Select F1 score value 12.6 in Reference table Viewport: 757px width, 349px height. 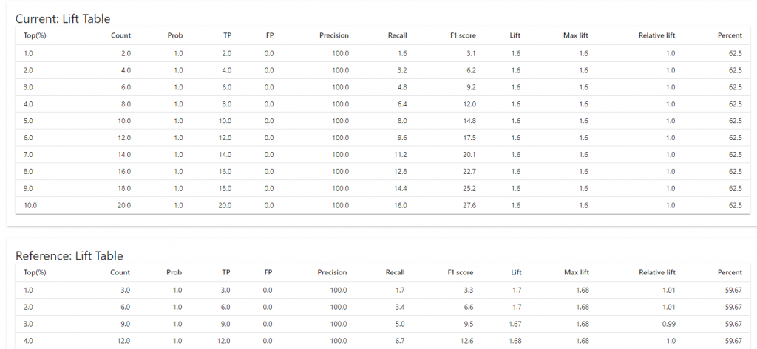point(468,341)
